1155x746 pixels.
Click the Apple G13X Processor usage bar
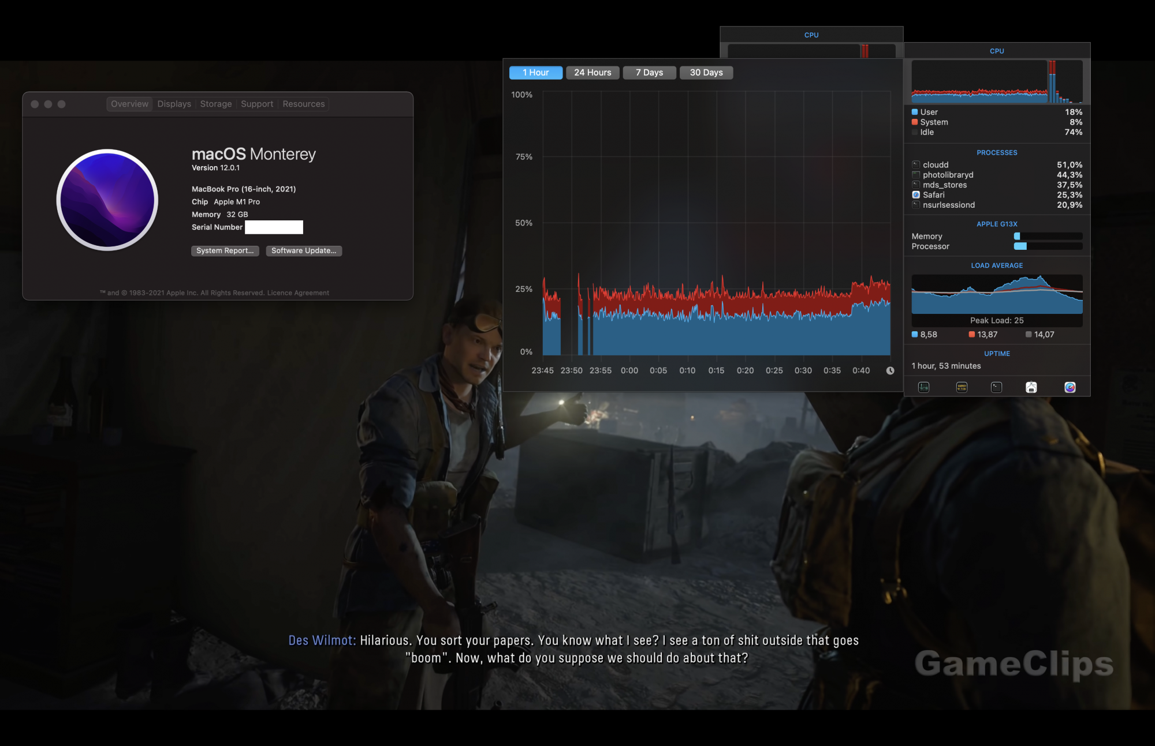pyautogui.click(x=1048, y=246)
